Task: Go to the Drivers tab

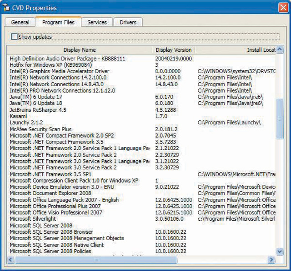Action: 128,22
